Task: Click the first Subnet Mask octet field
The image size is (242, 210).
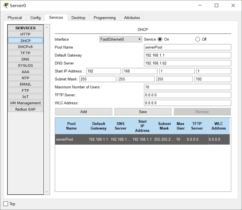Action: coord(98,79)
